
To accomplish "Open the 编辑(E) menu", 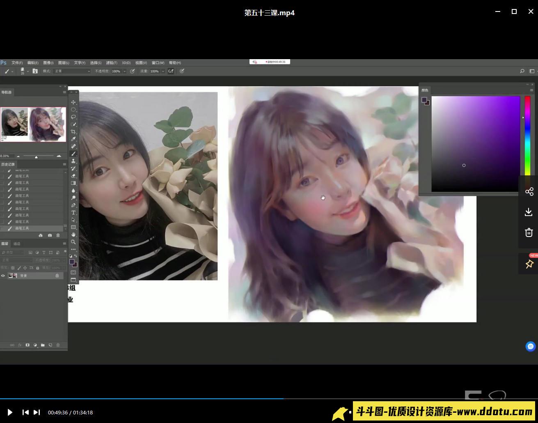I will coord(33,63).
